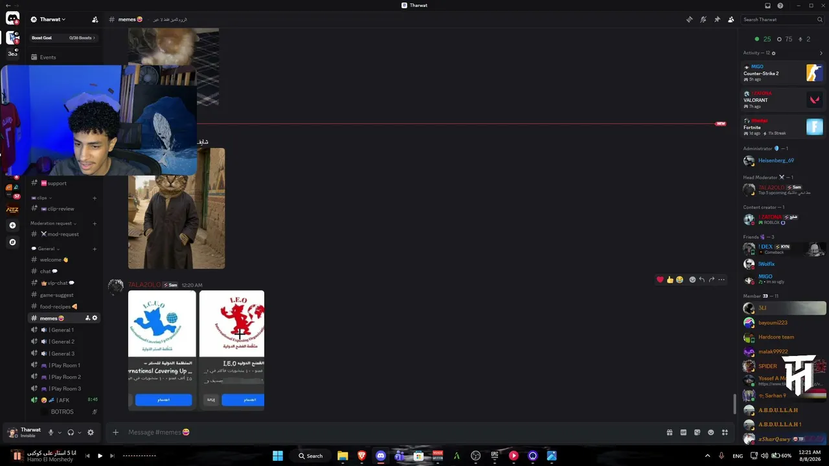Add channel to General category
This screenshot has height=466, width=829.
pos(95,249)
